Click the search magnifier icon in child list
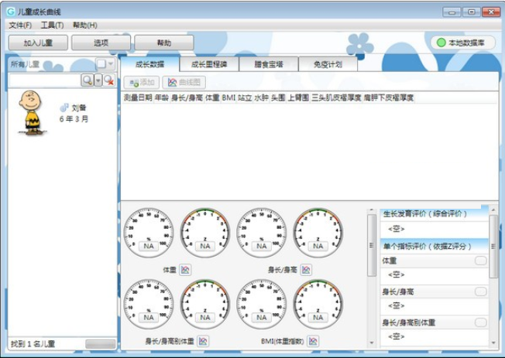This screenshot has height=358, width=505. click(88, 80)
